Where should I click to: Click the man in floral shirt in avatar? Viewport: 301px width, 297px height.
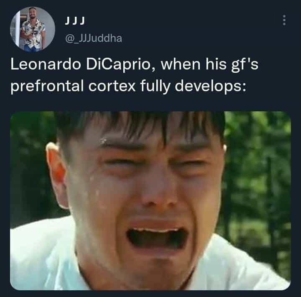33,30
